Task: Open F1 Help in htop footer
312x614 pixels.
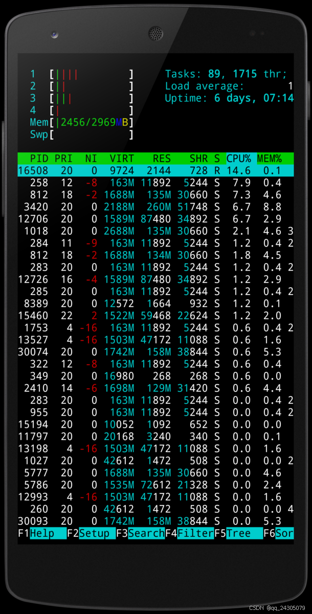Action: [x=42, y=534]
